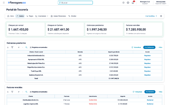Click Registrar for Metalúrgica Del Plata S.A.
169x105 pixels.
click(148, 63)
